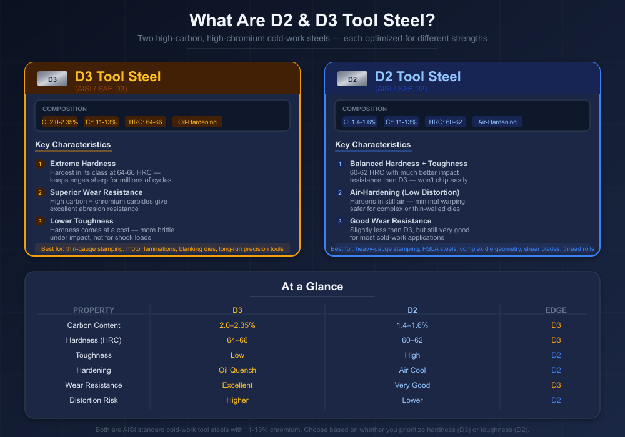The image size is (625, 437).
Task: Toggle the numbered badge for Air-Hardening (Low Distortion)
Action: point(340,192)
